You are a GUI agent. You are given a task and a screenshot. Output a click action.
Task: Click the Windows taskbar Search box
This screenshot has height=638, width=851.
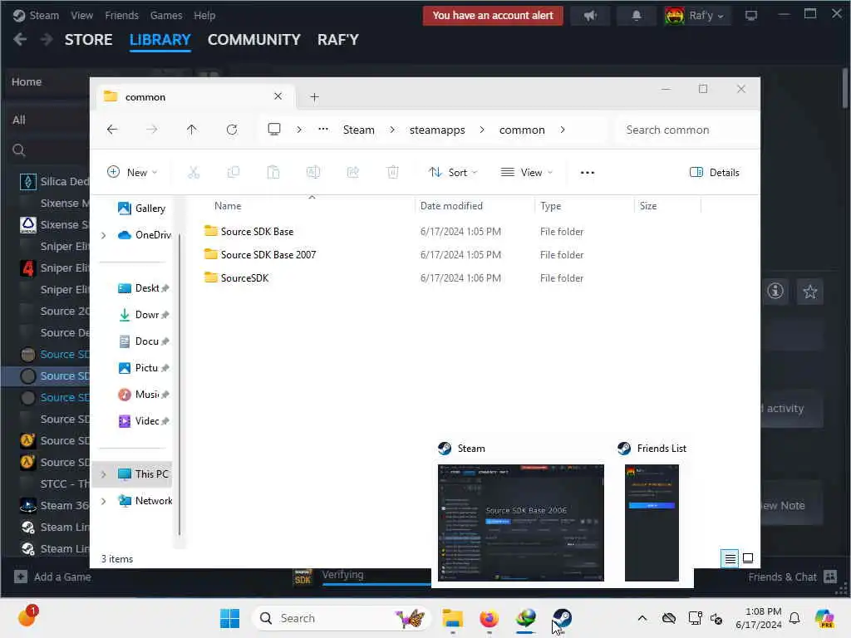(342, 618)
